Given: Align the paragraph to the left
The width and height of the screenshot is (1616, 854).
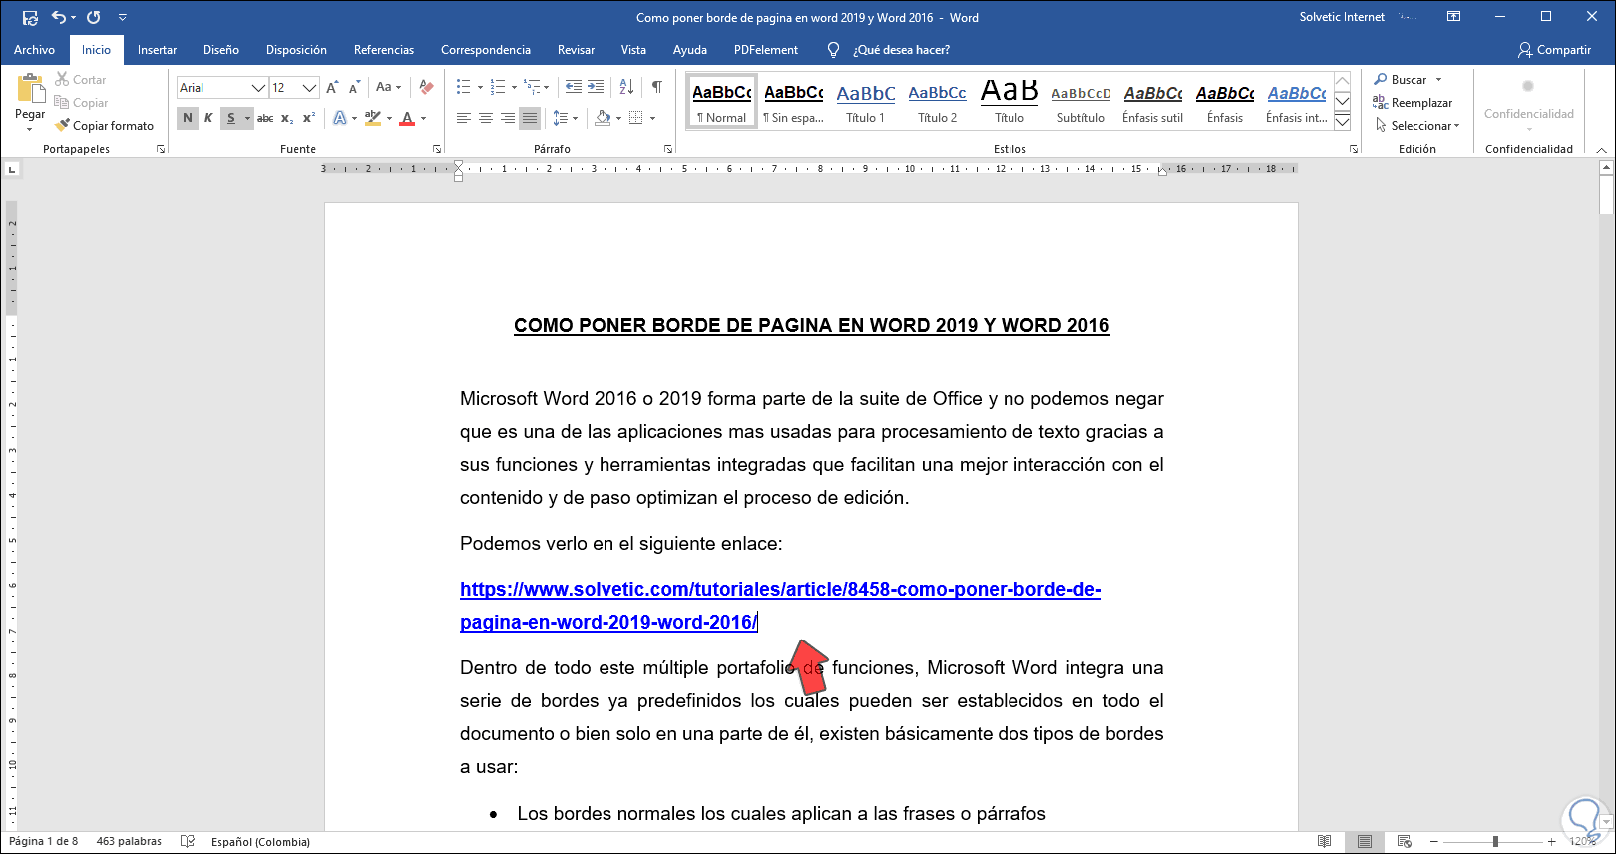Looking at the screenshot, I should (x=464, y=118).
